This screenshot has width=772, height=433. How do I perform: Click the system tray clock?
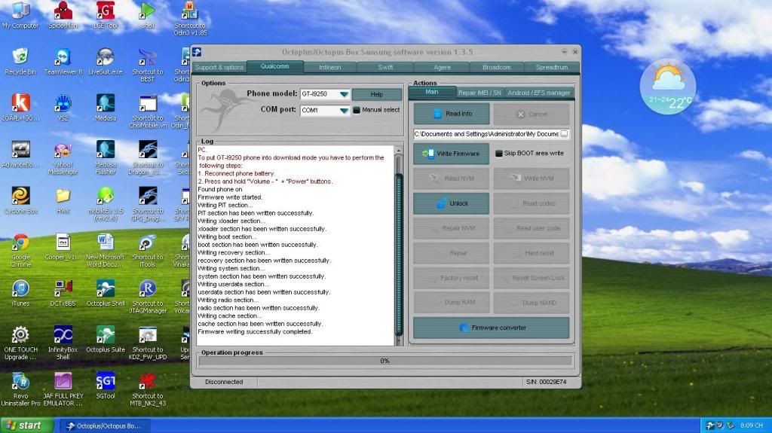(x=752, y=425)
